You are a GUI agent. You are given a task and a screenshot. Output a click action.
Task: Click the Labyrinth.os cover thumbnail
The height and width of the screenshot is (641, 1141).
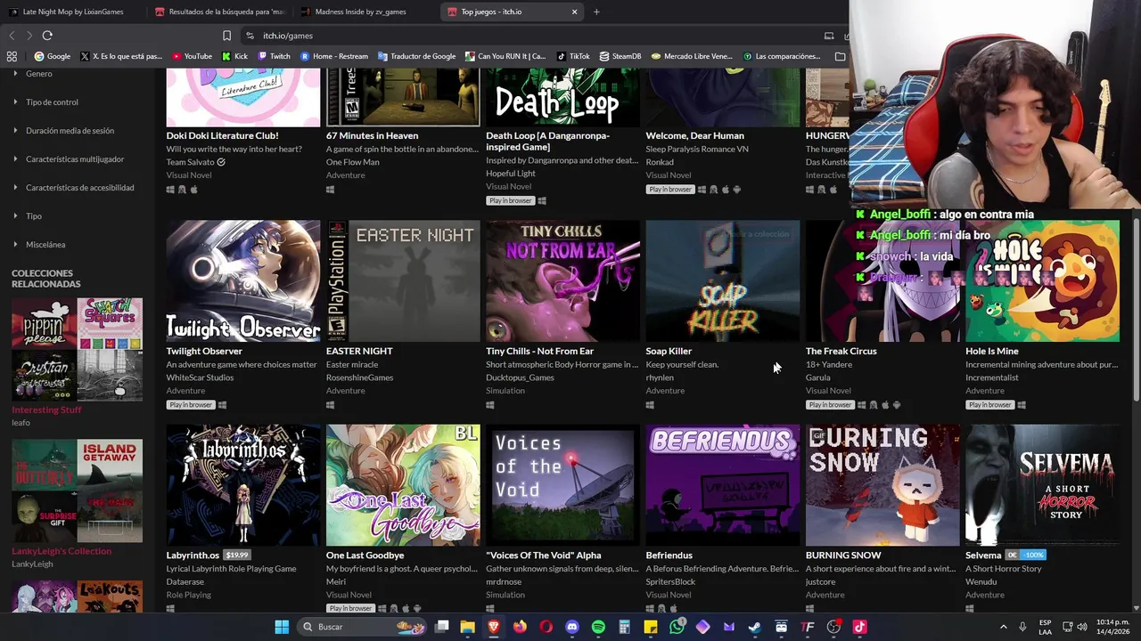(x=243, y=485)
